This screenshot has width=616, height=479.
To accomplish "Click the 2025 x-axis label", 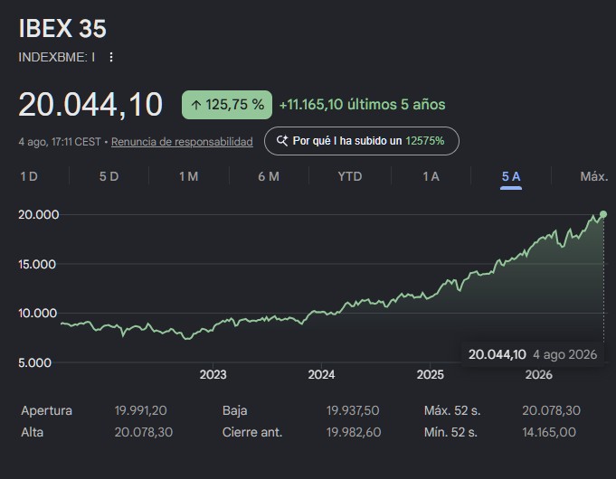I will pos(431,374).
